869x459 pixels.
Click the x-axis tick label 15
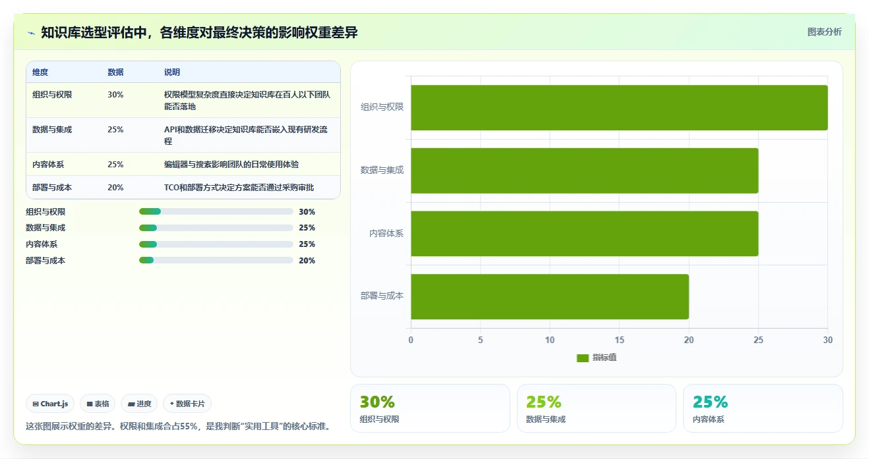point(619,340)
